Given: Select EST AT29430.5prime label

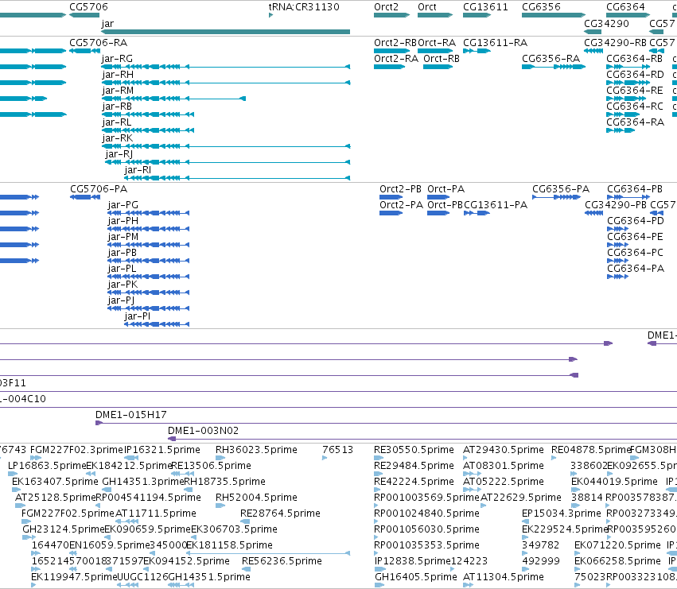Looking at the screenshot, I should click(504, 450).
